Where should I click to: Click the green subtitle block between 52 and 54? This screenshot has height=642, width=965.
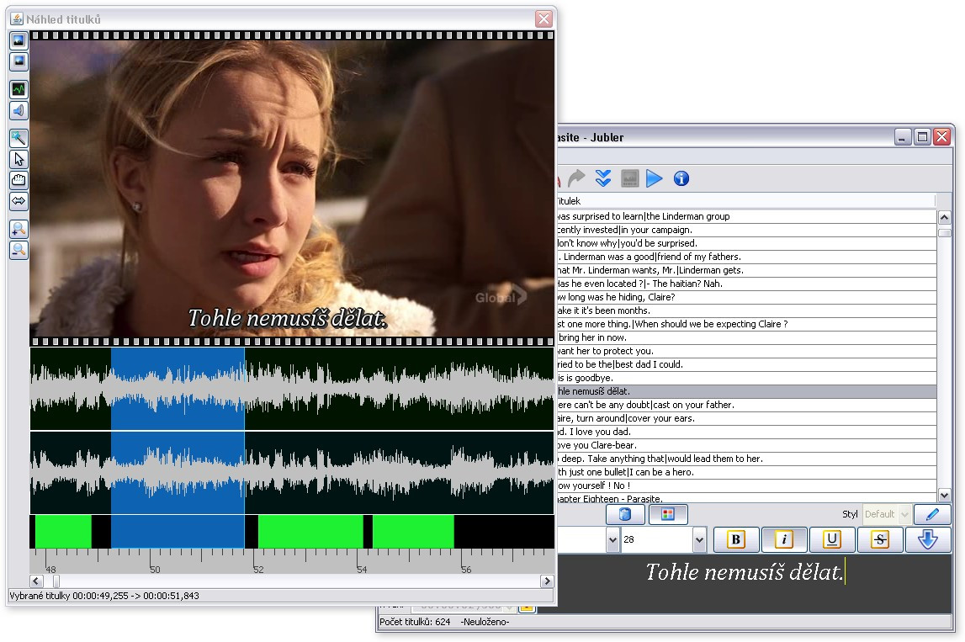tap(310, 531)
